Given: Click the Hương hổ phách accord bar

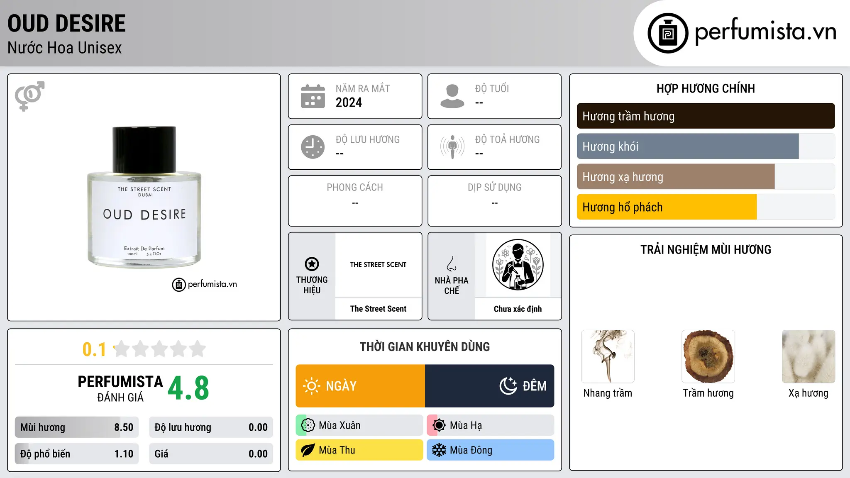Looking at the screenshot, I should click(x=706, y=207).
